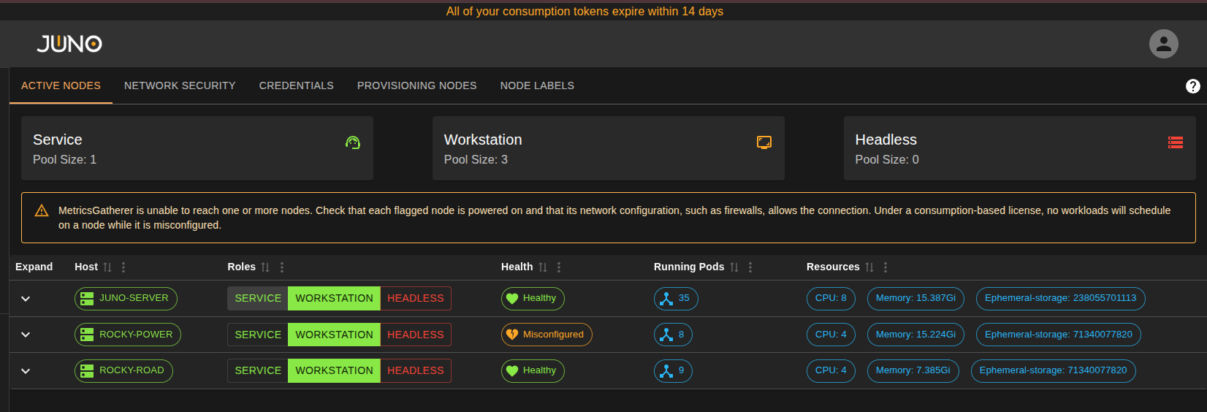Click the Service pool headset icon
This screenshot has width=1207, height=412.
tap(353, 142)
